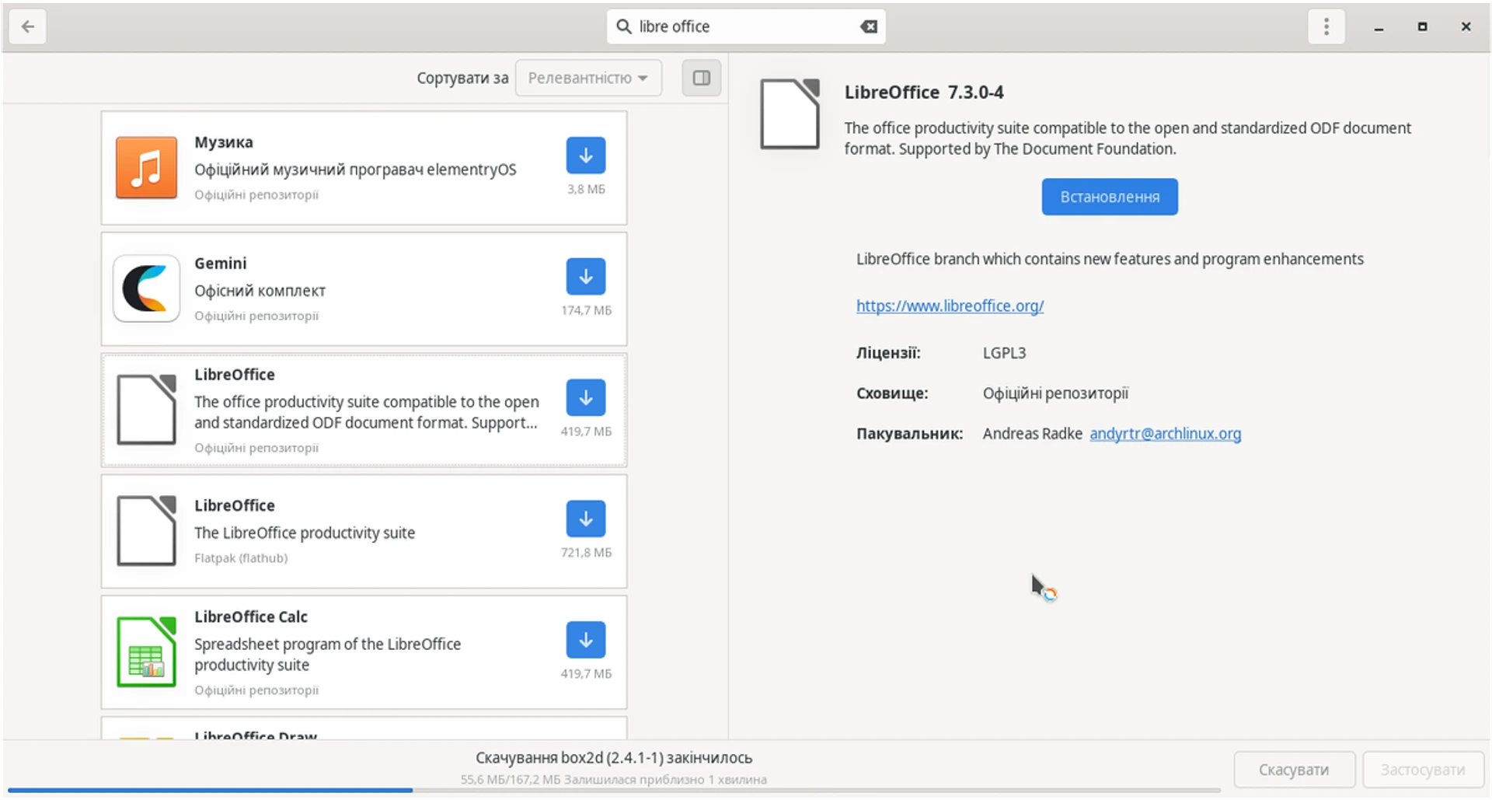Viewport: 1492px width, 800px height.
Task: Click the 174,7 МБ size label
Action: click(x=587, y=310)
